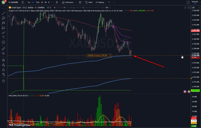Open the forecasting and measurement tools
Viewport: 201px width, 128px height.
[4, 28]
